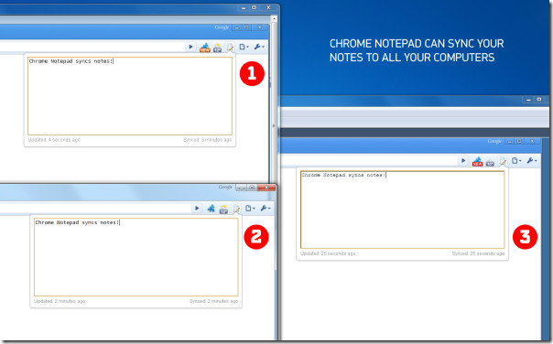This screenshot has height=344, width=553.
Task: Minimize browser window 1 below the Google label
Action: click(237, 27)
